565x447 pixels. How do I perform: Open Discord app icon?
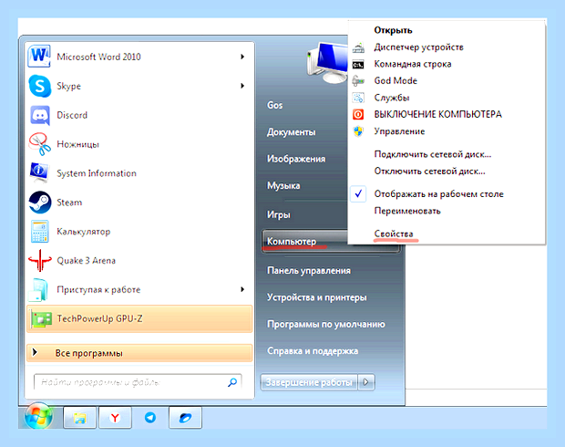(x=39, y=115)
